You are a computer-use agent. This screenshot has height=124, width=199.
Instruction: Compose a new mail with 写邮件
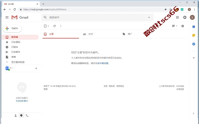(x=12, y=28)
